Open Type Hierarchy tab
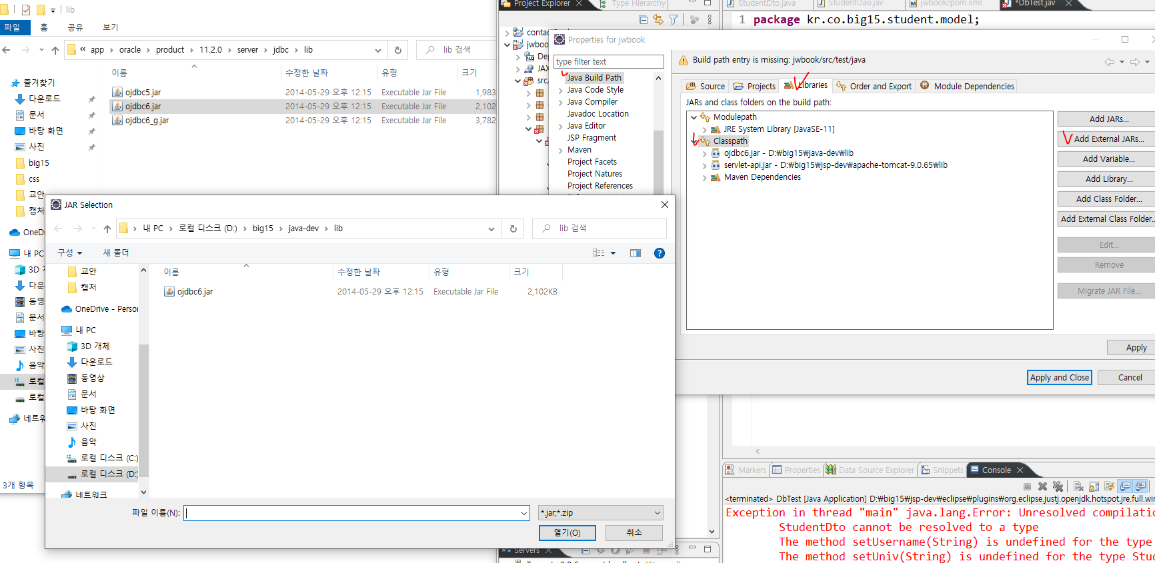The image size is (1155, 563). pos(632,4)
